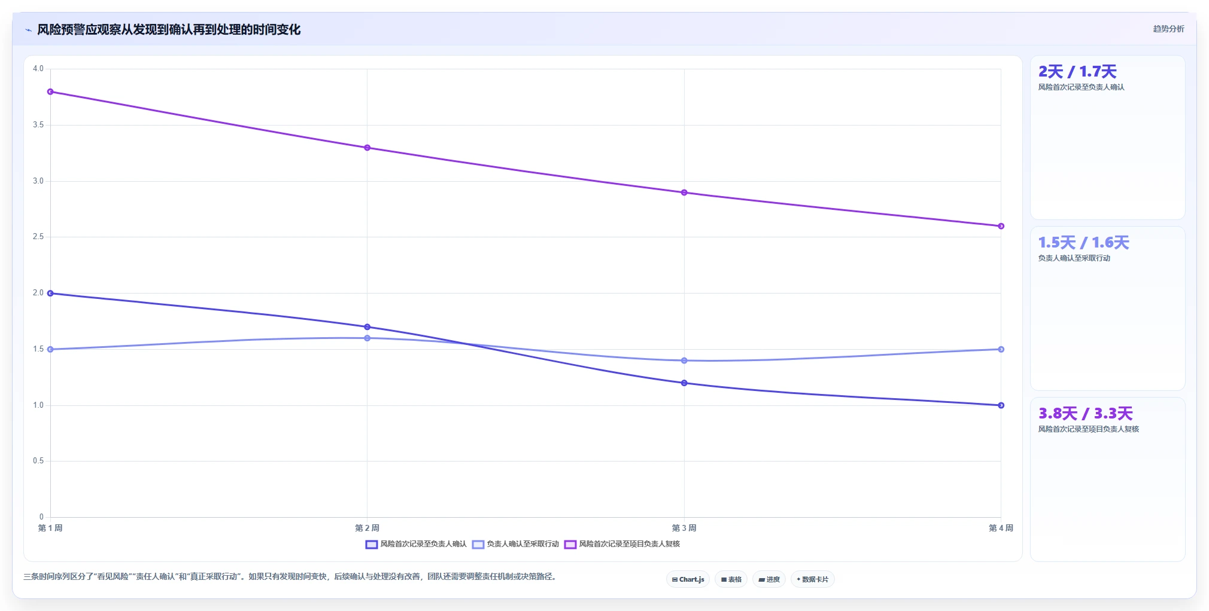Click the y-axis value 4.0
Image resolution: width=1209 pixels, height=611 pixels.
pos(38,69)
